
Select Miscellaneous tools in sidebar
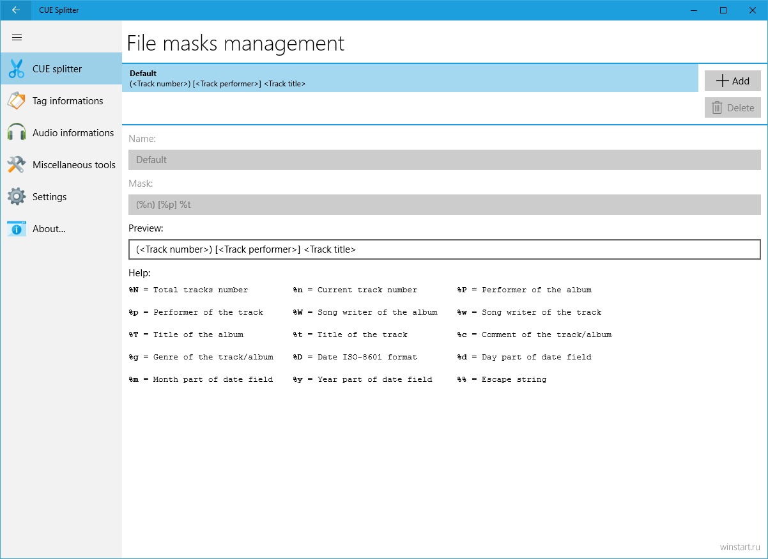point(74,165)
